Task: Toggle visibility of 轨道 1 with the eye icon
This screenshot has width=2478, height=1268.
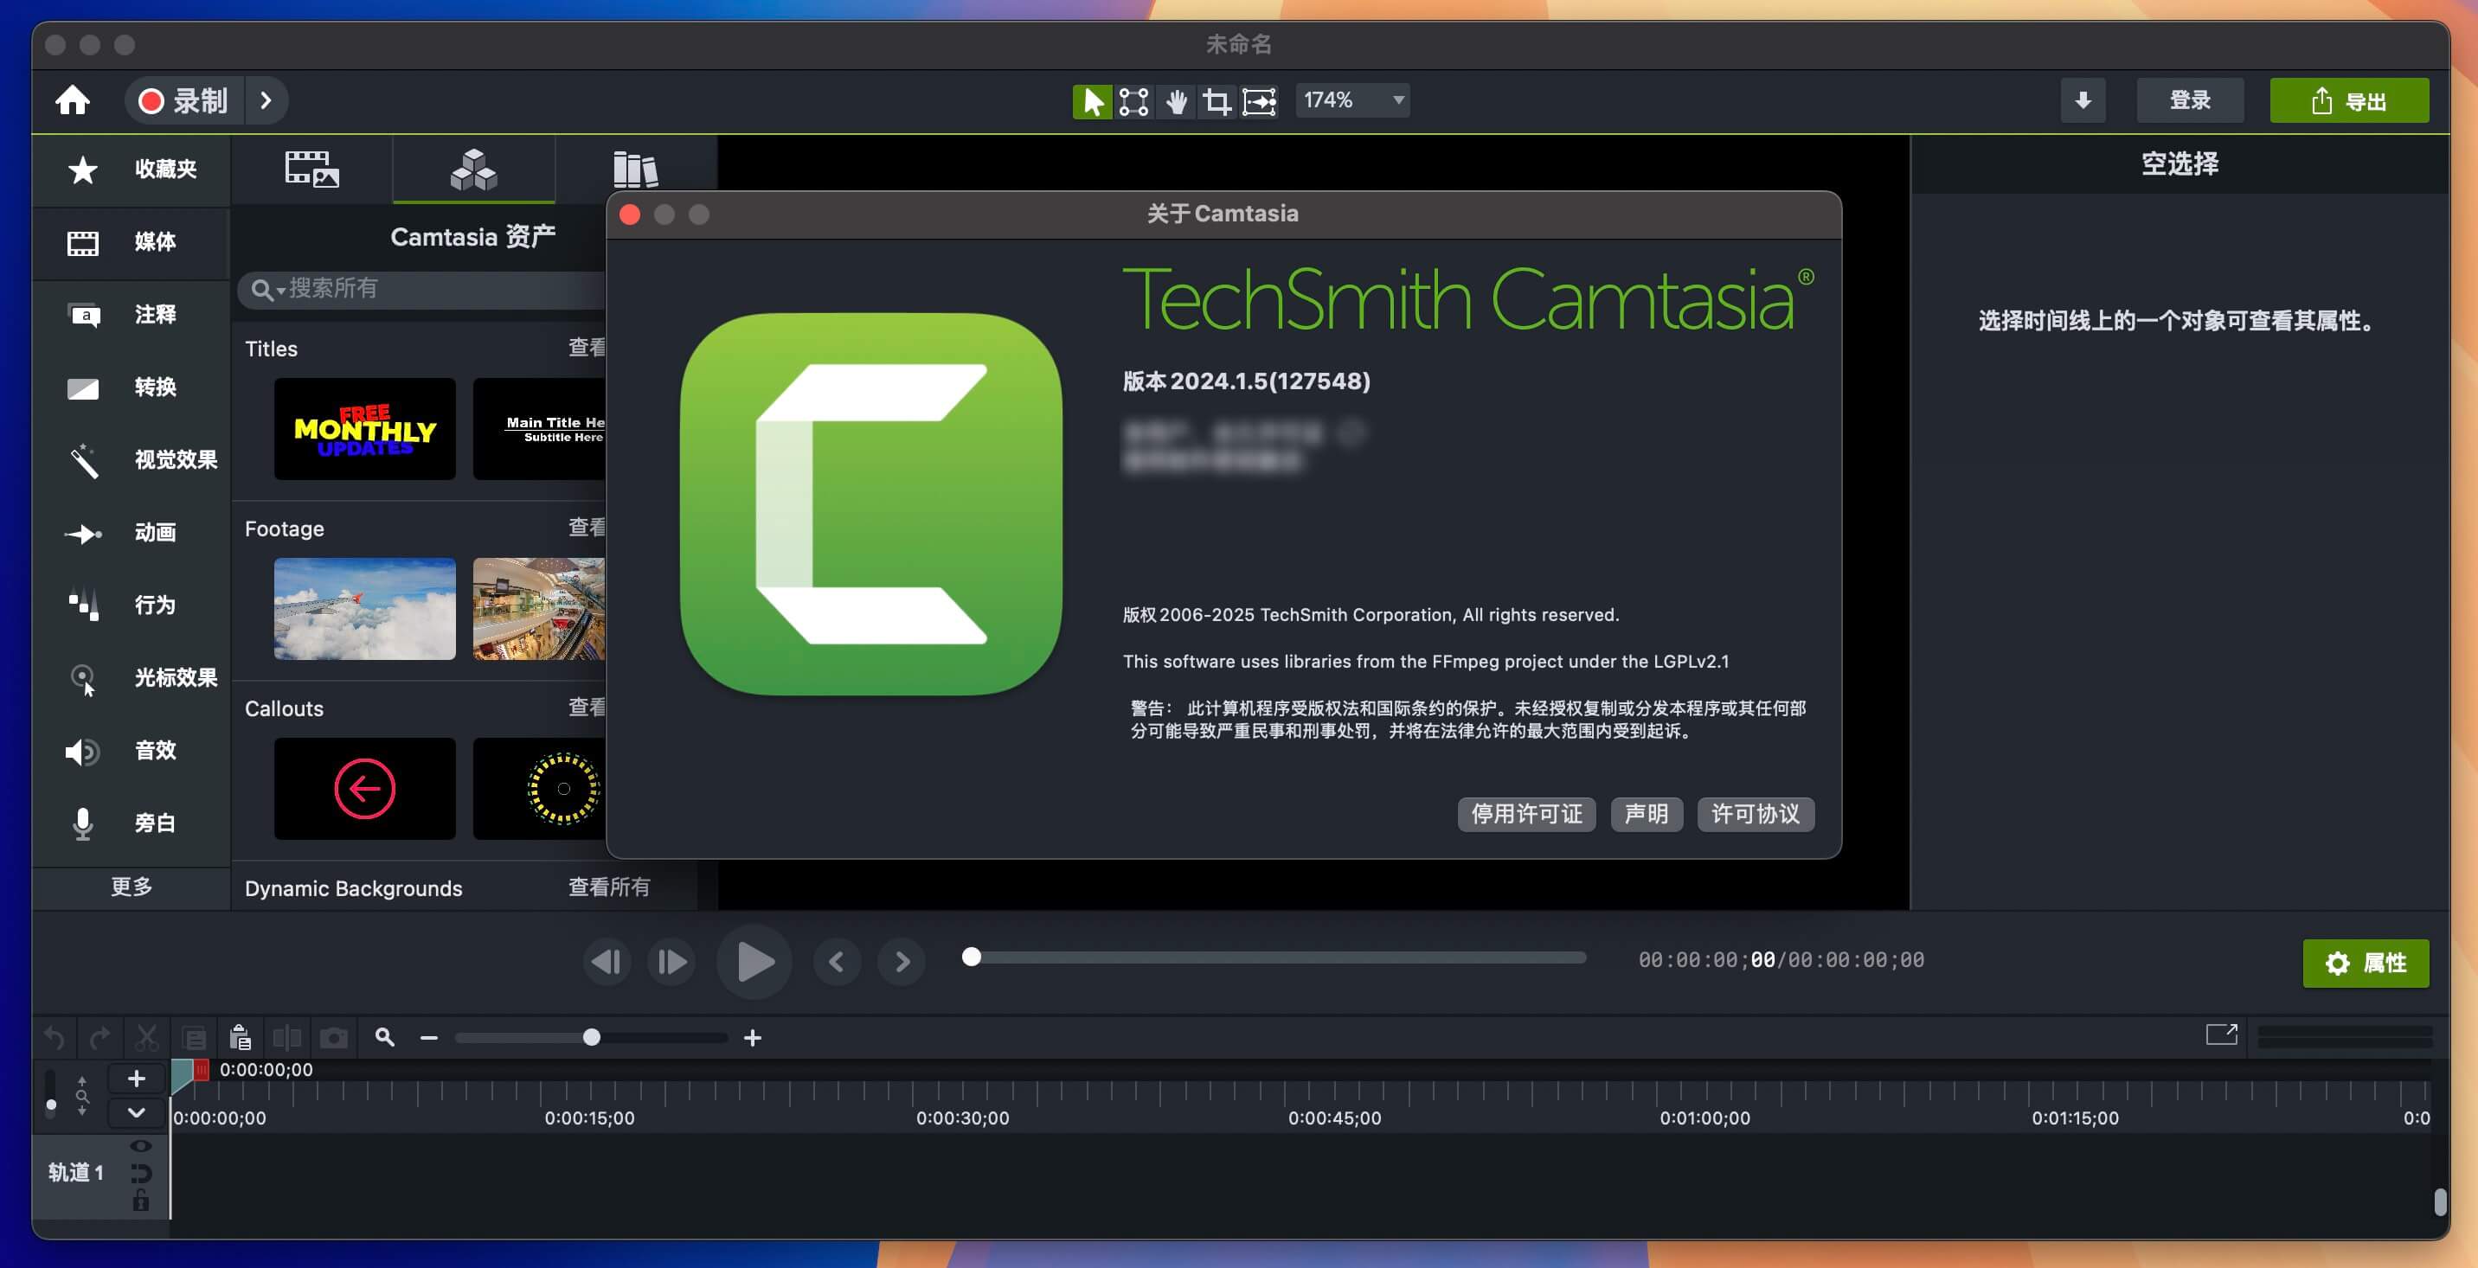Action: [141, 1145]
